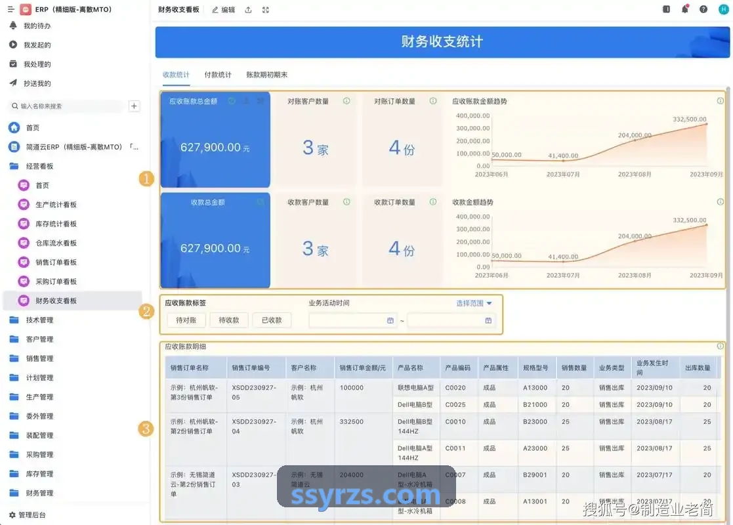Open the hamburger menu icon
Viewport: 733px width, 525px height.
tap(10, 9)
